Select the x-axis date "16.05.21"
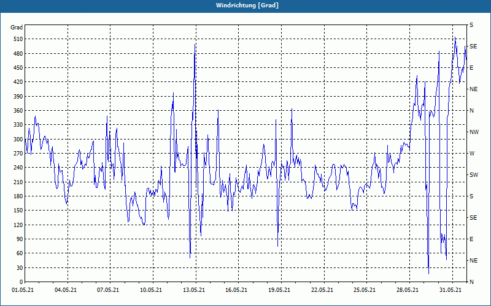 236,290
